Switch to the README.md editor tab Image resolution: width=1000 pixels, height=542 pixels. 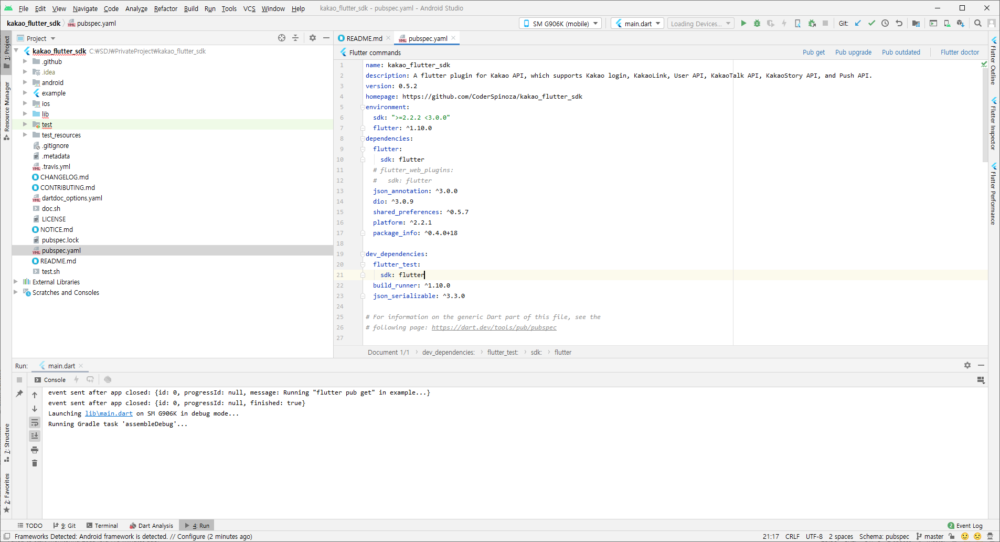click(364, 38)
